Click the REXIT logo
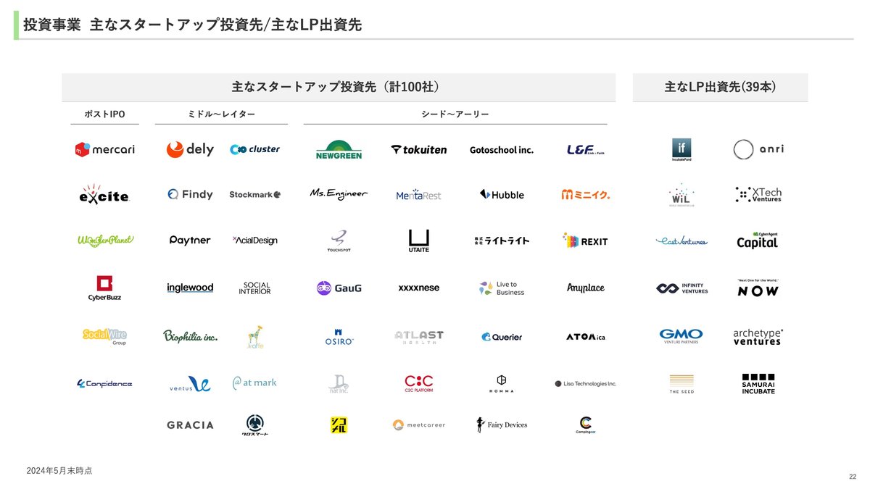The height and width of the screenshot is (489, 870). click(x=586, y=241)
